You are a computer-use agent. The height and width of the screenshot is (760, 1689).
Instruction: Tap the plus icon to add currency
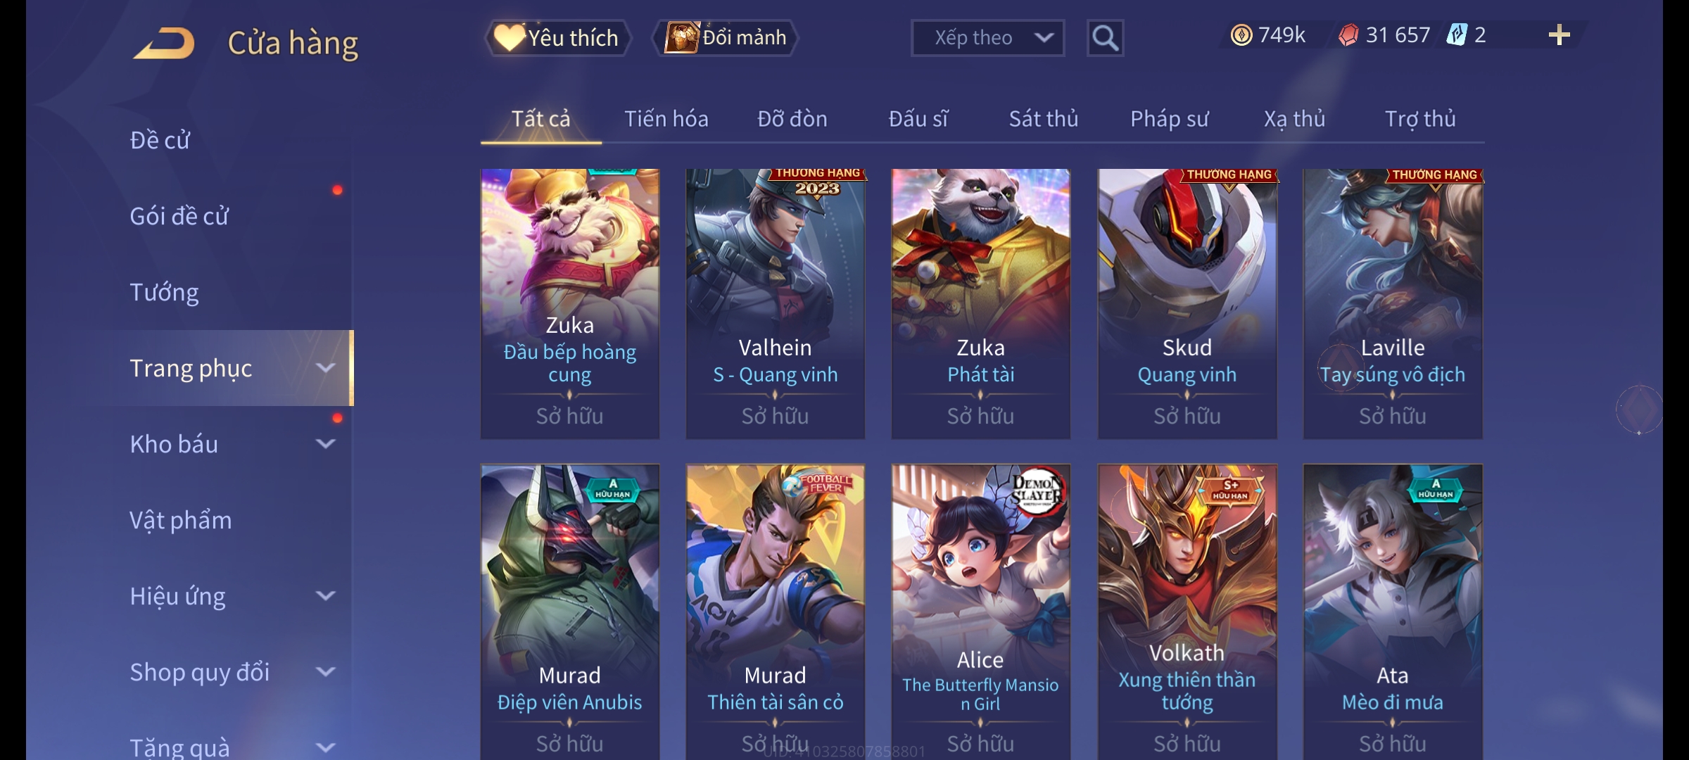[1559, 35]
